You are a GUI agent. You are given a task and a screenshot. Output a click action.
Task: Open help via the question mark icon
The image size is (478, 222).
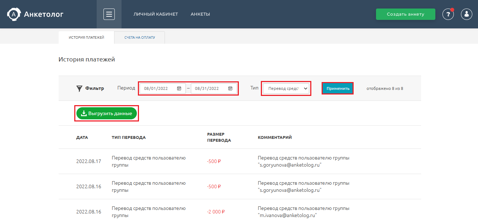[448, 14]
